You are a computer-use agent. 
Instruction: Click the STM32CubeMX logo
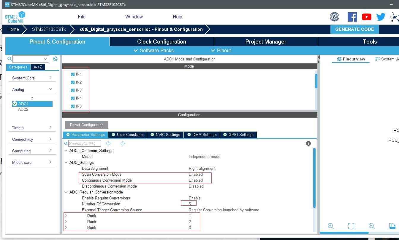pos(15,17)
